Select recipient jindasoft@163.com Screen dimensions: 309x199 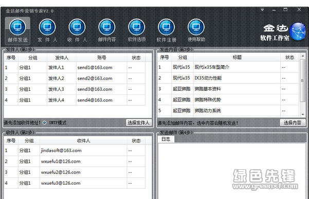tap(61, 151)
